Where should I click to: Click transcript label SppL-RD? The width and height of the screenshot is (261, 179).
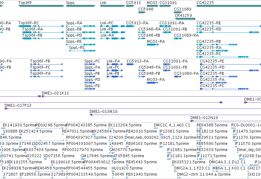[x=74, y=35]
